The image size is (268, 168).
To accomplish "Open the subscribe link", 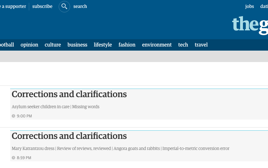I will tap(42, 6).
